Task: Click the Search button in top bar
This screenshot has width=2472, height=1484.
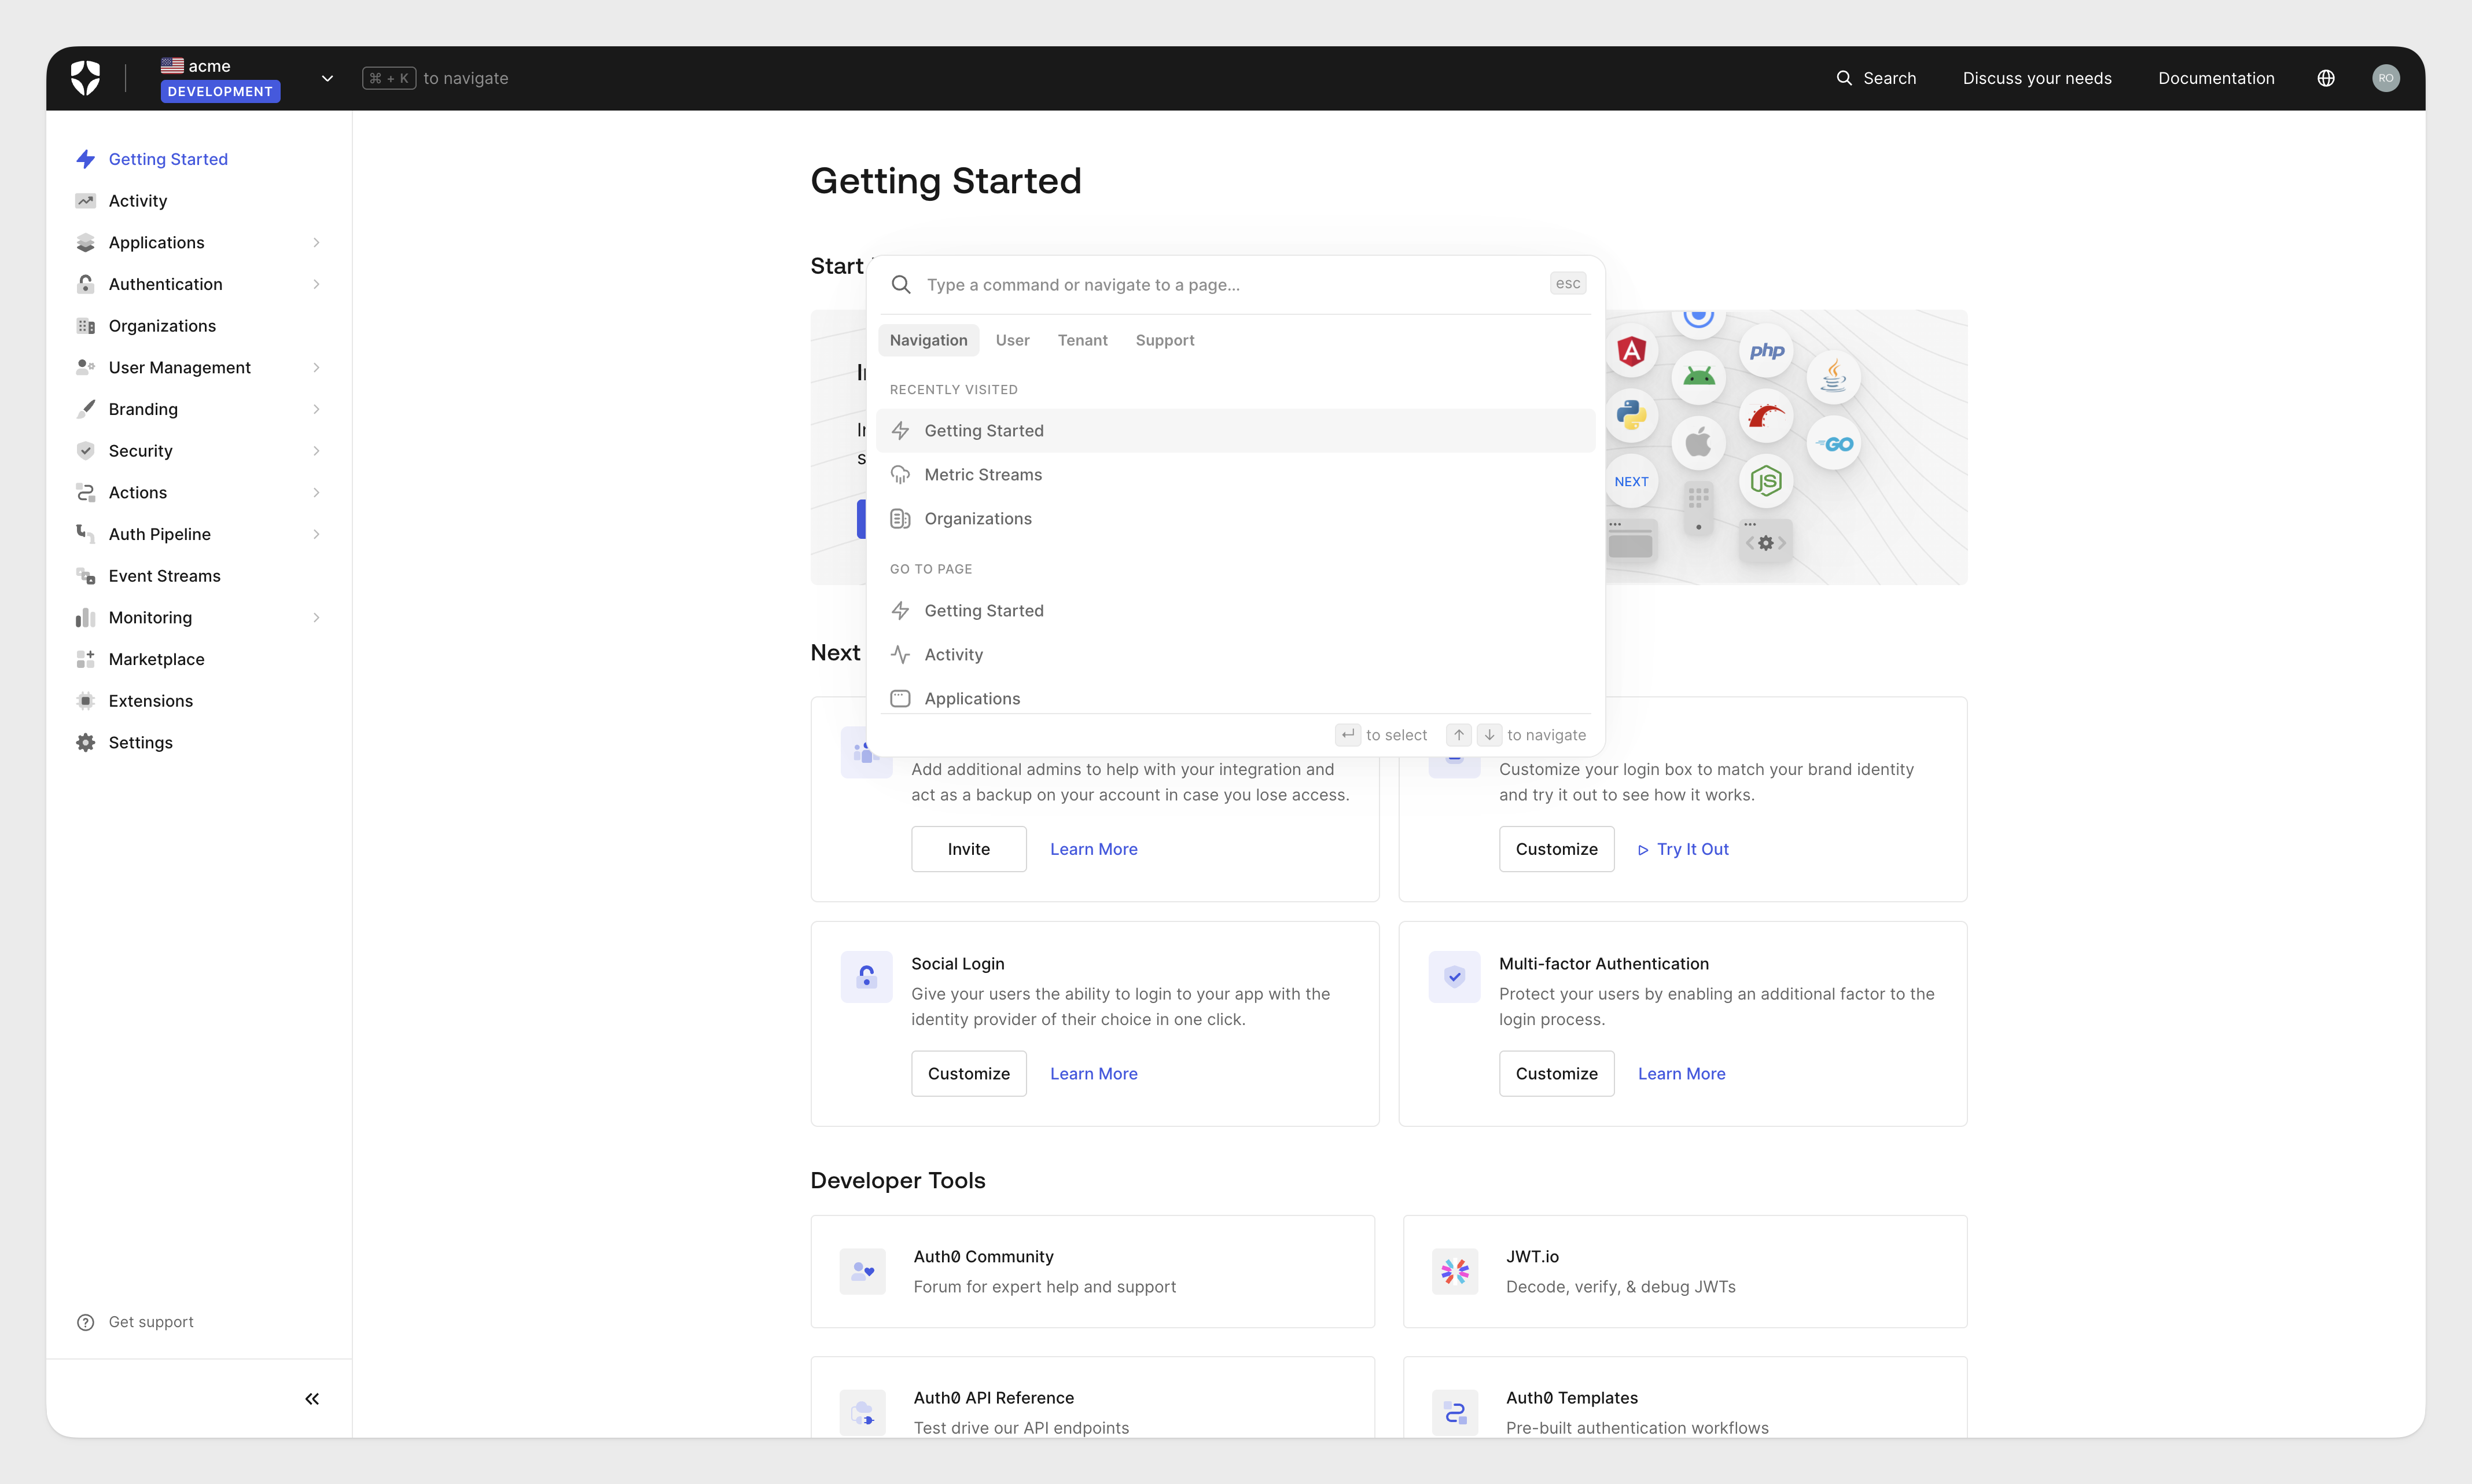Action: [1876, 78]
